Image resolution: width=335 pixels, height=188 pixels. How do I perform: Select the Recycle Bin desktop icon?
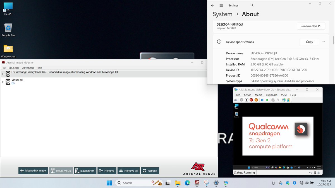8,30
